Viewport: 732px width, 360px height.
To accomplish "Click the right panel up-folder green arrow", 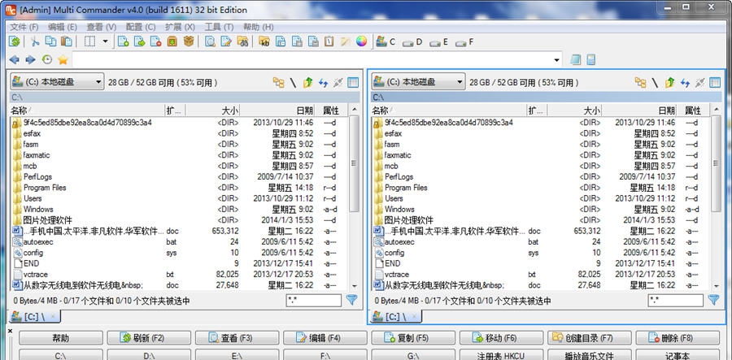I will click(x=670, y=83).
